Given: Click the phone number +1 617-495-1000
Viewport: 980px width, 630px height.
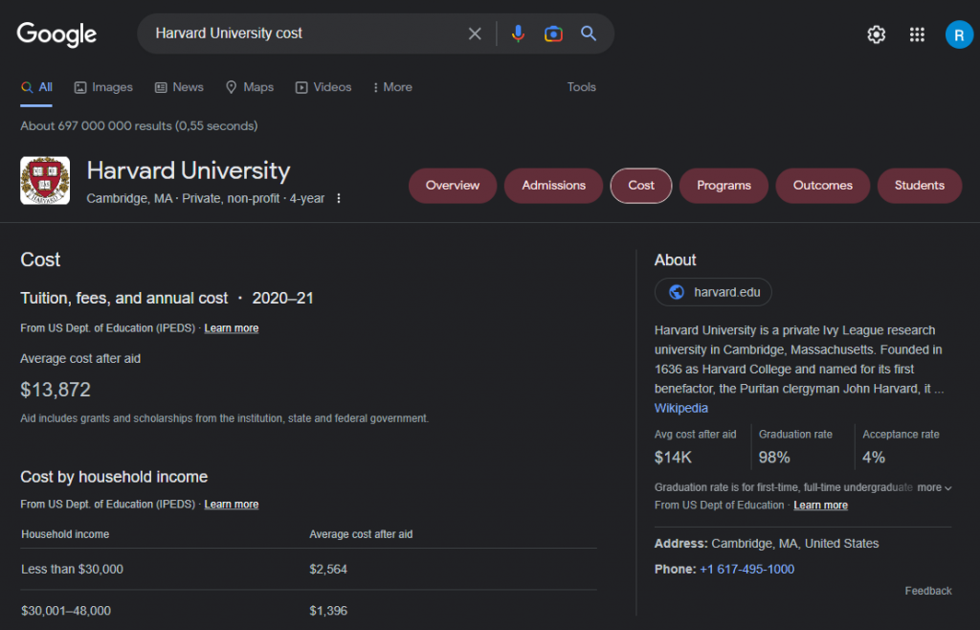Looking at the screenshot, I should point(746,569).
